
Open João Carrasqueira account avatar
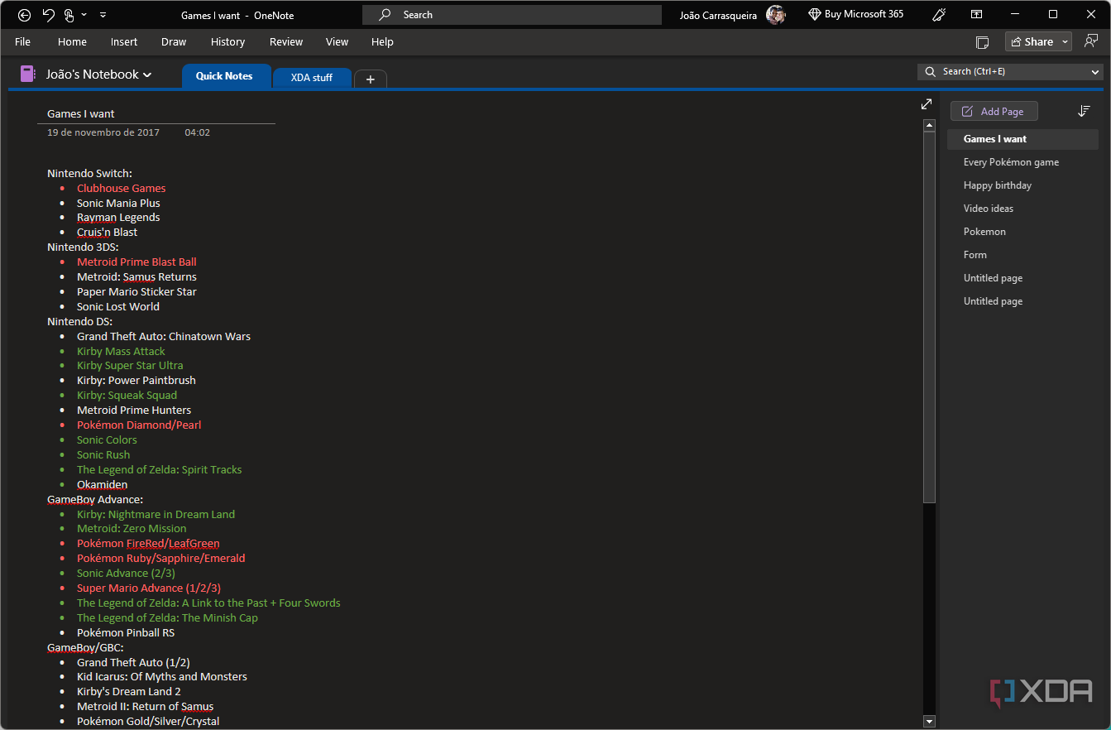pos(776,15)
